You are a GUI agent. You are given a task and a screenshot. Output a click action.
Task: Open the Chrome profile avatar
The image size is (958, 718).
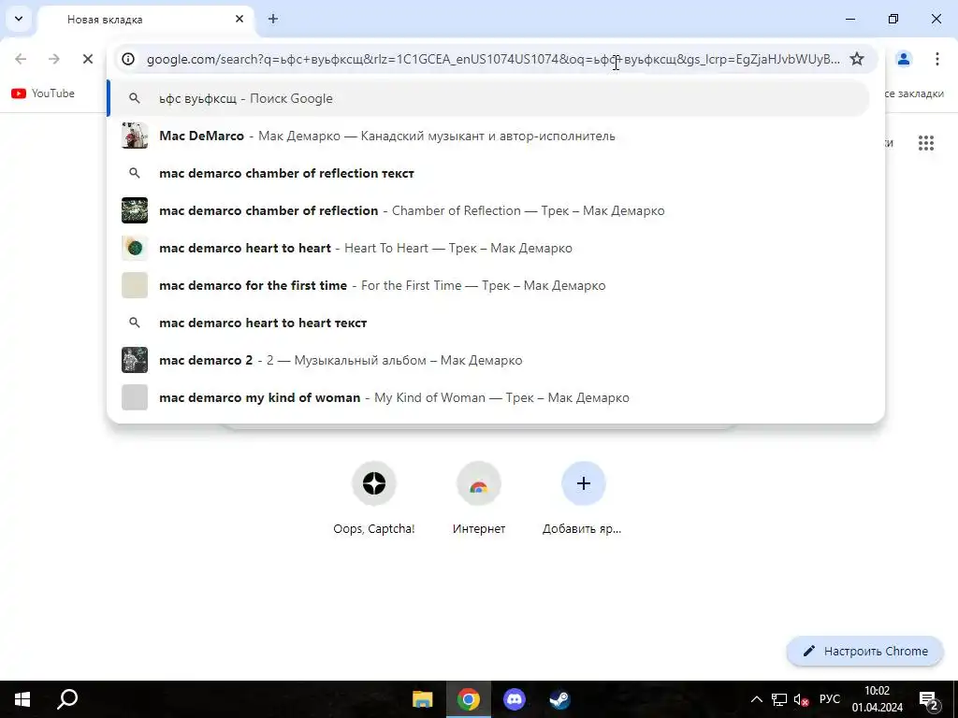click(904, 59)
